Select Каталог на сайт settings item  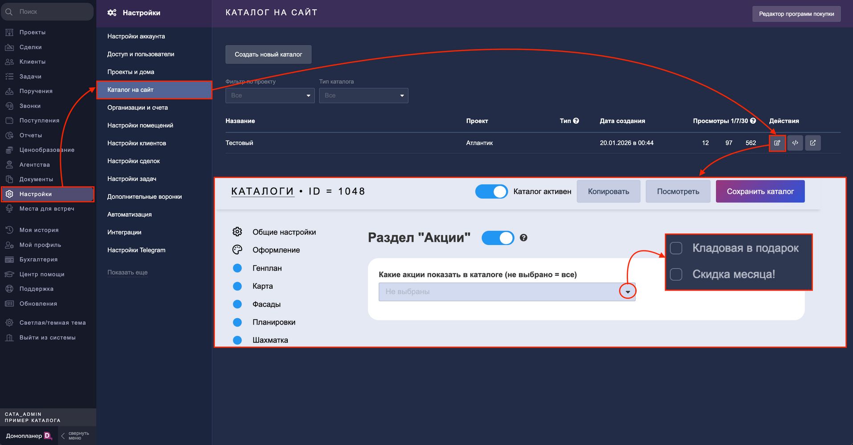[154, 89]
